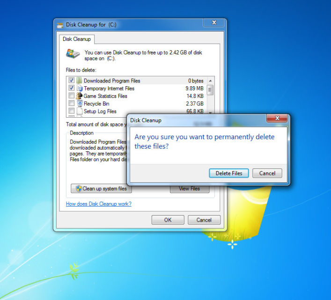331x300 pixels.
Task: Cancel the permanent delete confirmation dialog
Action: coord(267,173)
